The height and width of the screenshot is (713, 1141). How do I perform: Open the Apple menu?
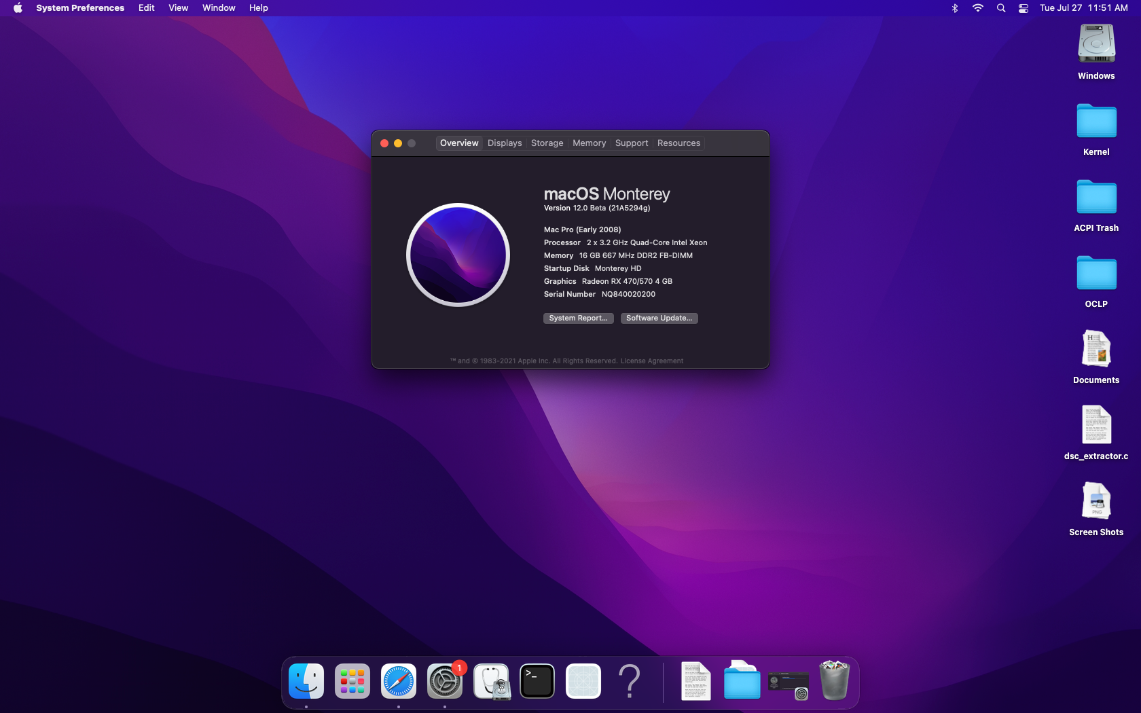(x=18, y=8)
